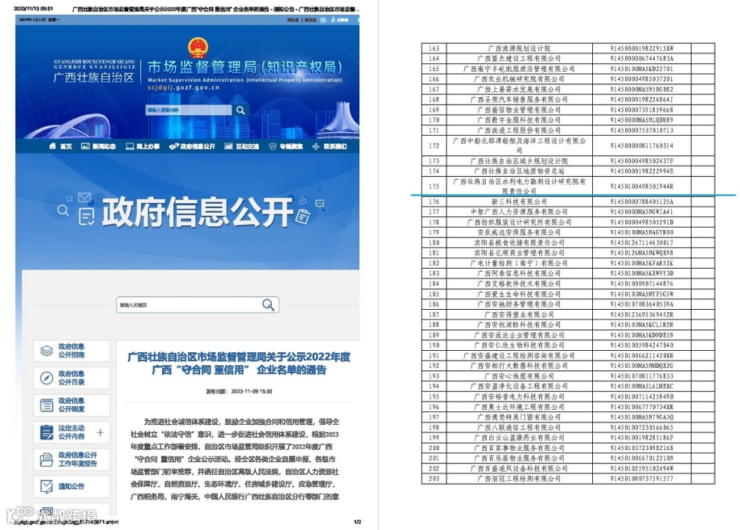The height and width of the screenshot is (530, 740).
Task: Click the chat icon beside 政府信息公开 in navigation
Action: point(174,146)
